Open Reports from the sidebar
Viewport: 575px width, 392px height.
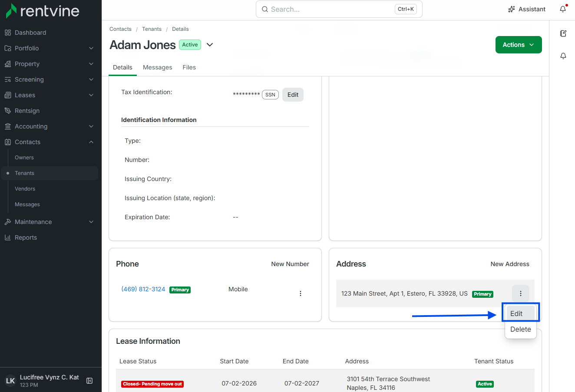pyautogui.click(x=26, y=237)
